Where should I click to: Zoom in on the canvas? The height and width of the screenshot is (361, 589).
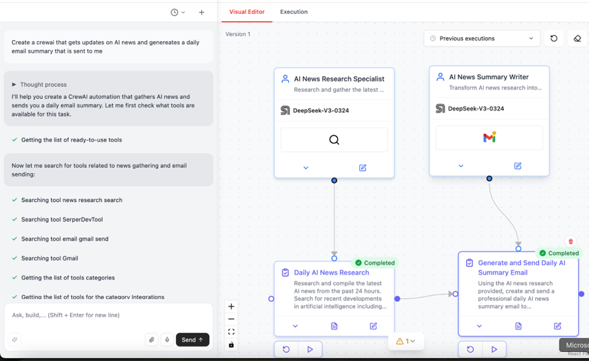click(231, 307)
